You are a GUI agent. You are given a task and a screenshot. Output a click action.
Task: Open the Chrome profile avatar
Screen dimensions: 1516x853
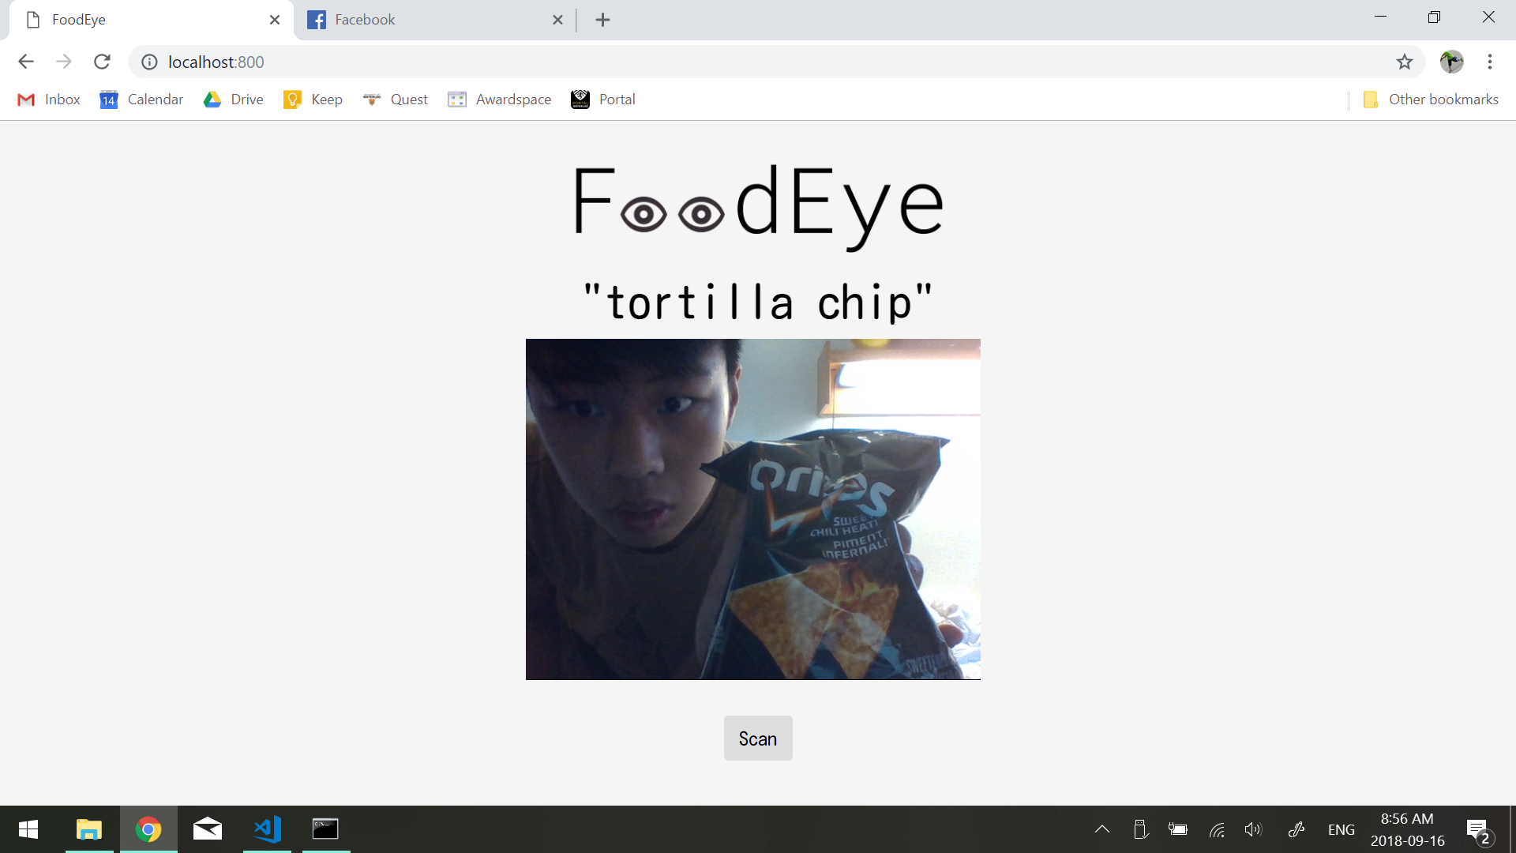[x=1451, y=62]
